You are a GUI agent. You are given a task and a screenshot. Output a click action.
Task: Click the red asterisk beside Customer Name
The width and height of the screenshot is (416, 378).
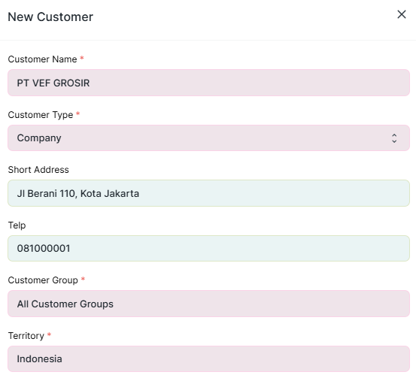(82, 58)
